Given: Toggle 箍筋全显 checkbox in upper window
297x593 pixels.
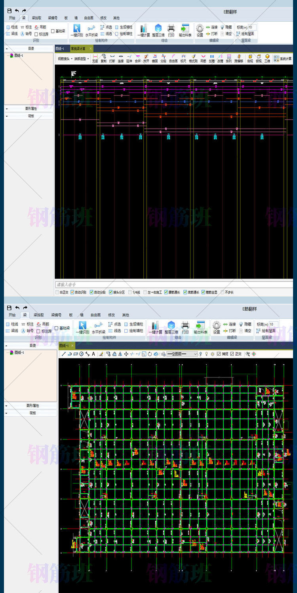Looking at the screenshot, I should 203,292.
